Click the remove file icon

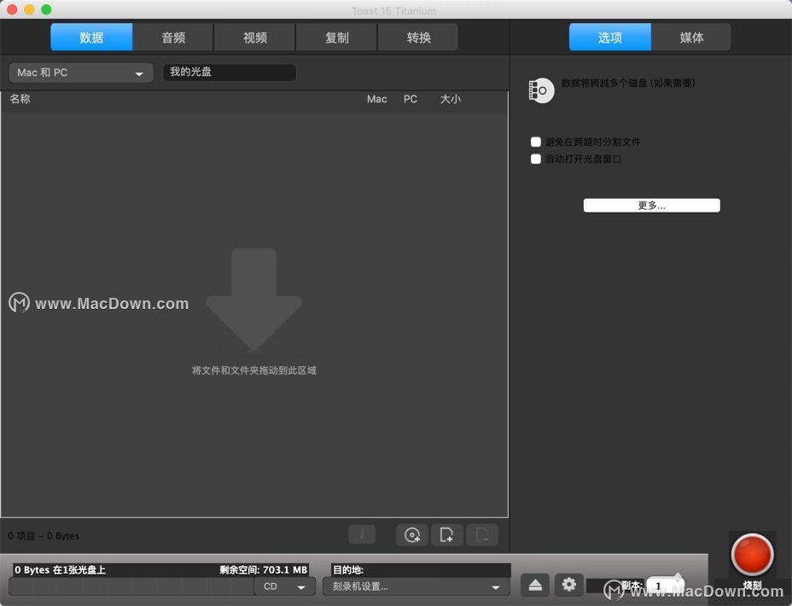[482, 535]
